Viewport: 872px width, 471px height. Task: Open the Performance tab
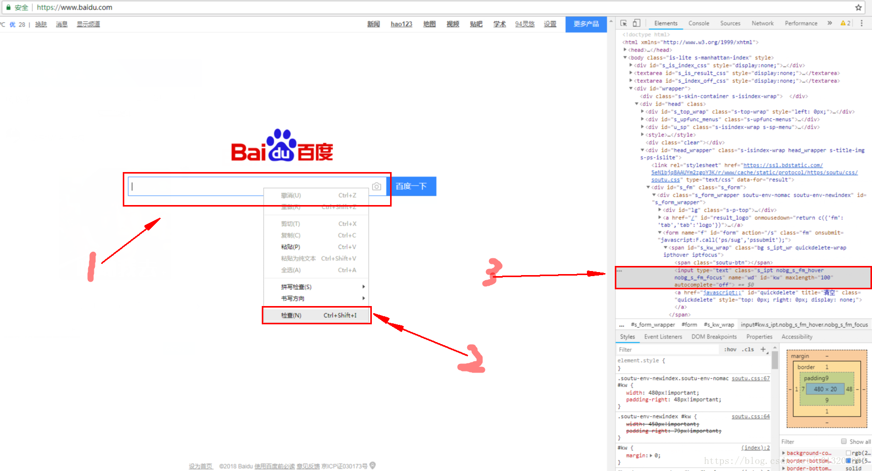pos(801,23)
